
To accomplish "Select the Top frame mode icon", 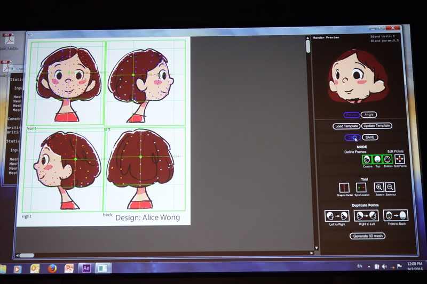I will pyautogui.click(x=377, y=159).
